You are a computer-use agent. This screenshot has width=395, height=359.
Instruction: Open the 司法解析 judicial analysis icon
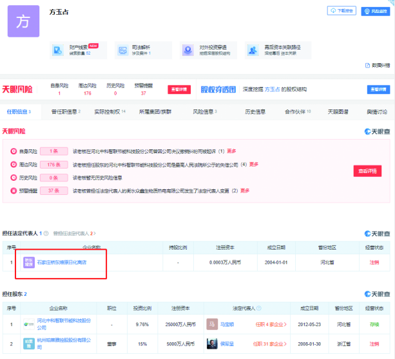tap(123, 50)
